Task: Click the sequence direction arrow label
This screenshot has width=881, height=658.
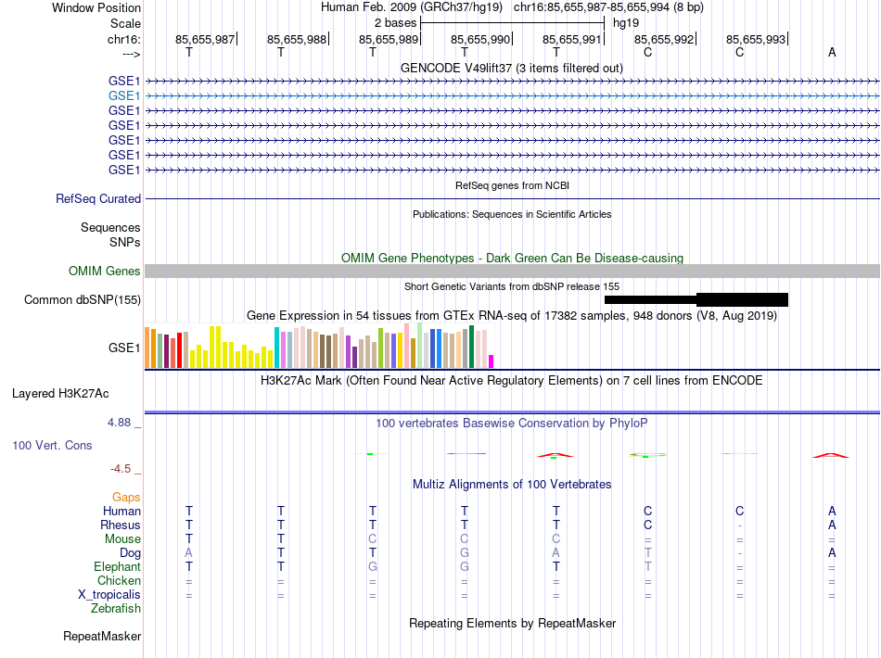Action: pyautogui.click(x=131, y=54)
